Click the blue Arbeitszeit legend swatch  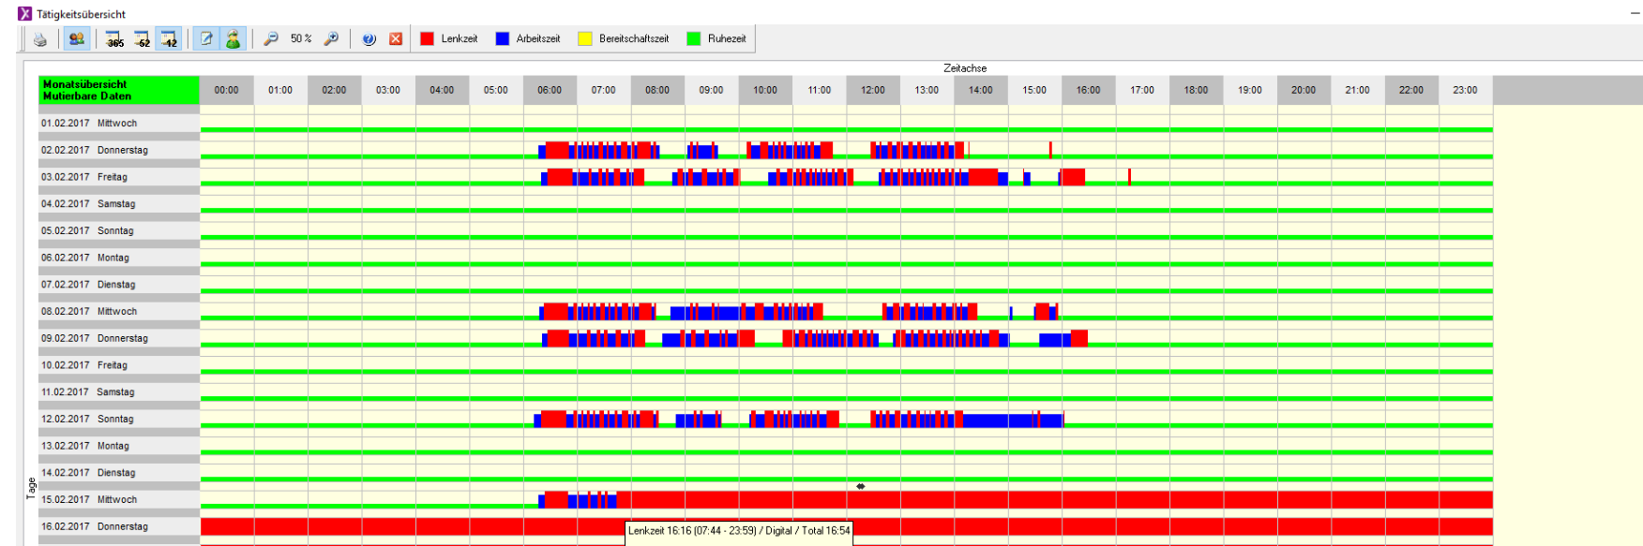(x=503, y=39)
